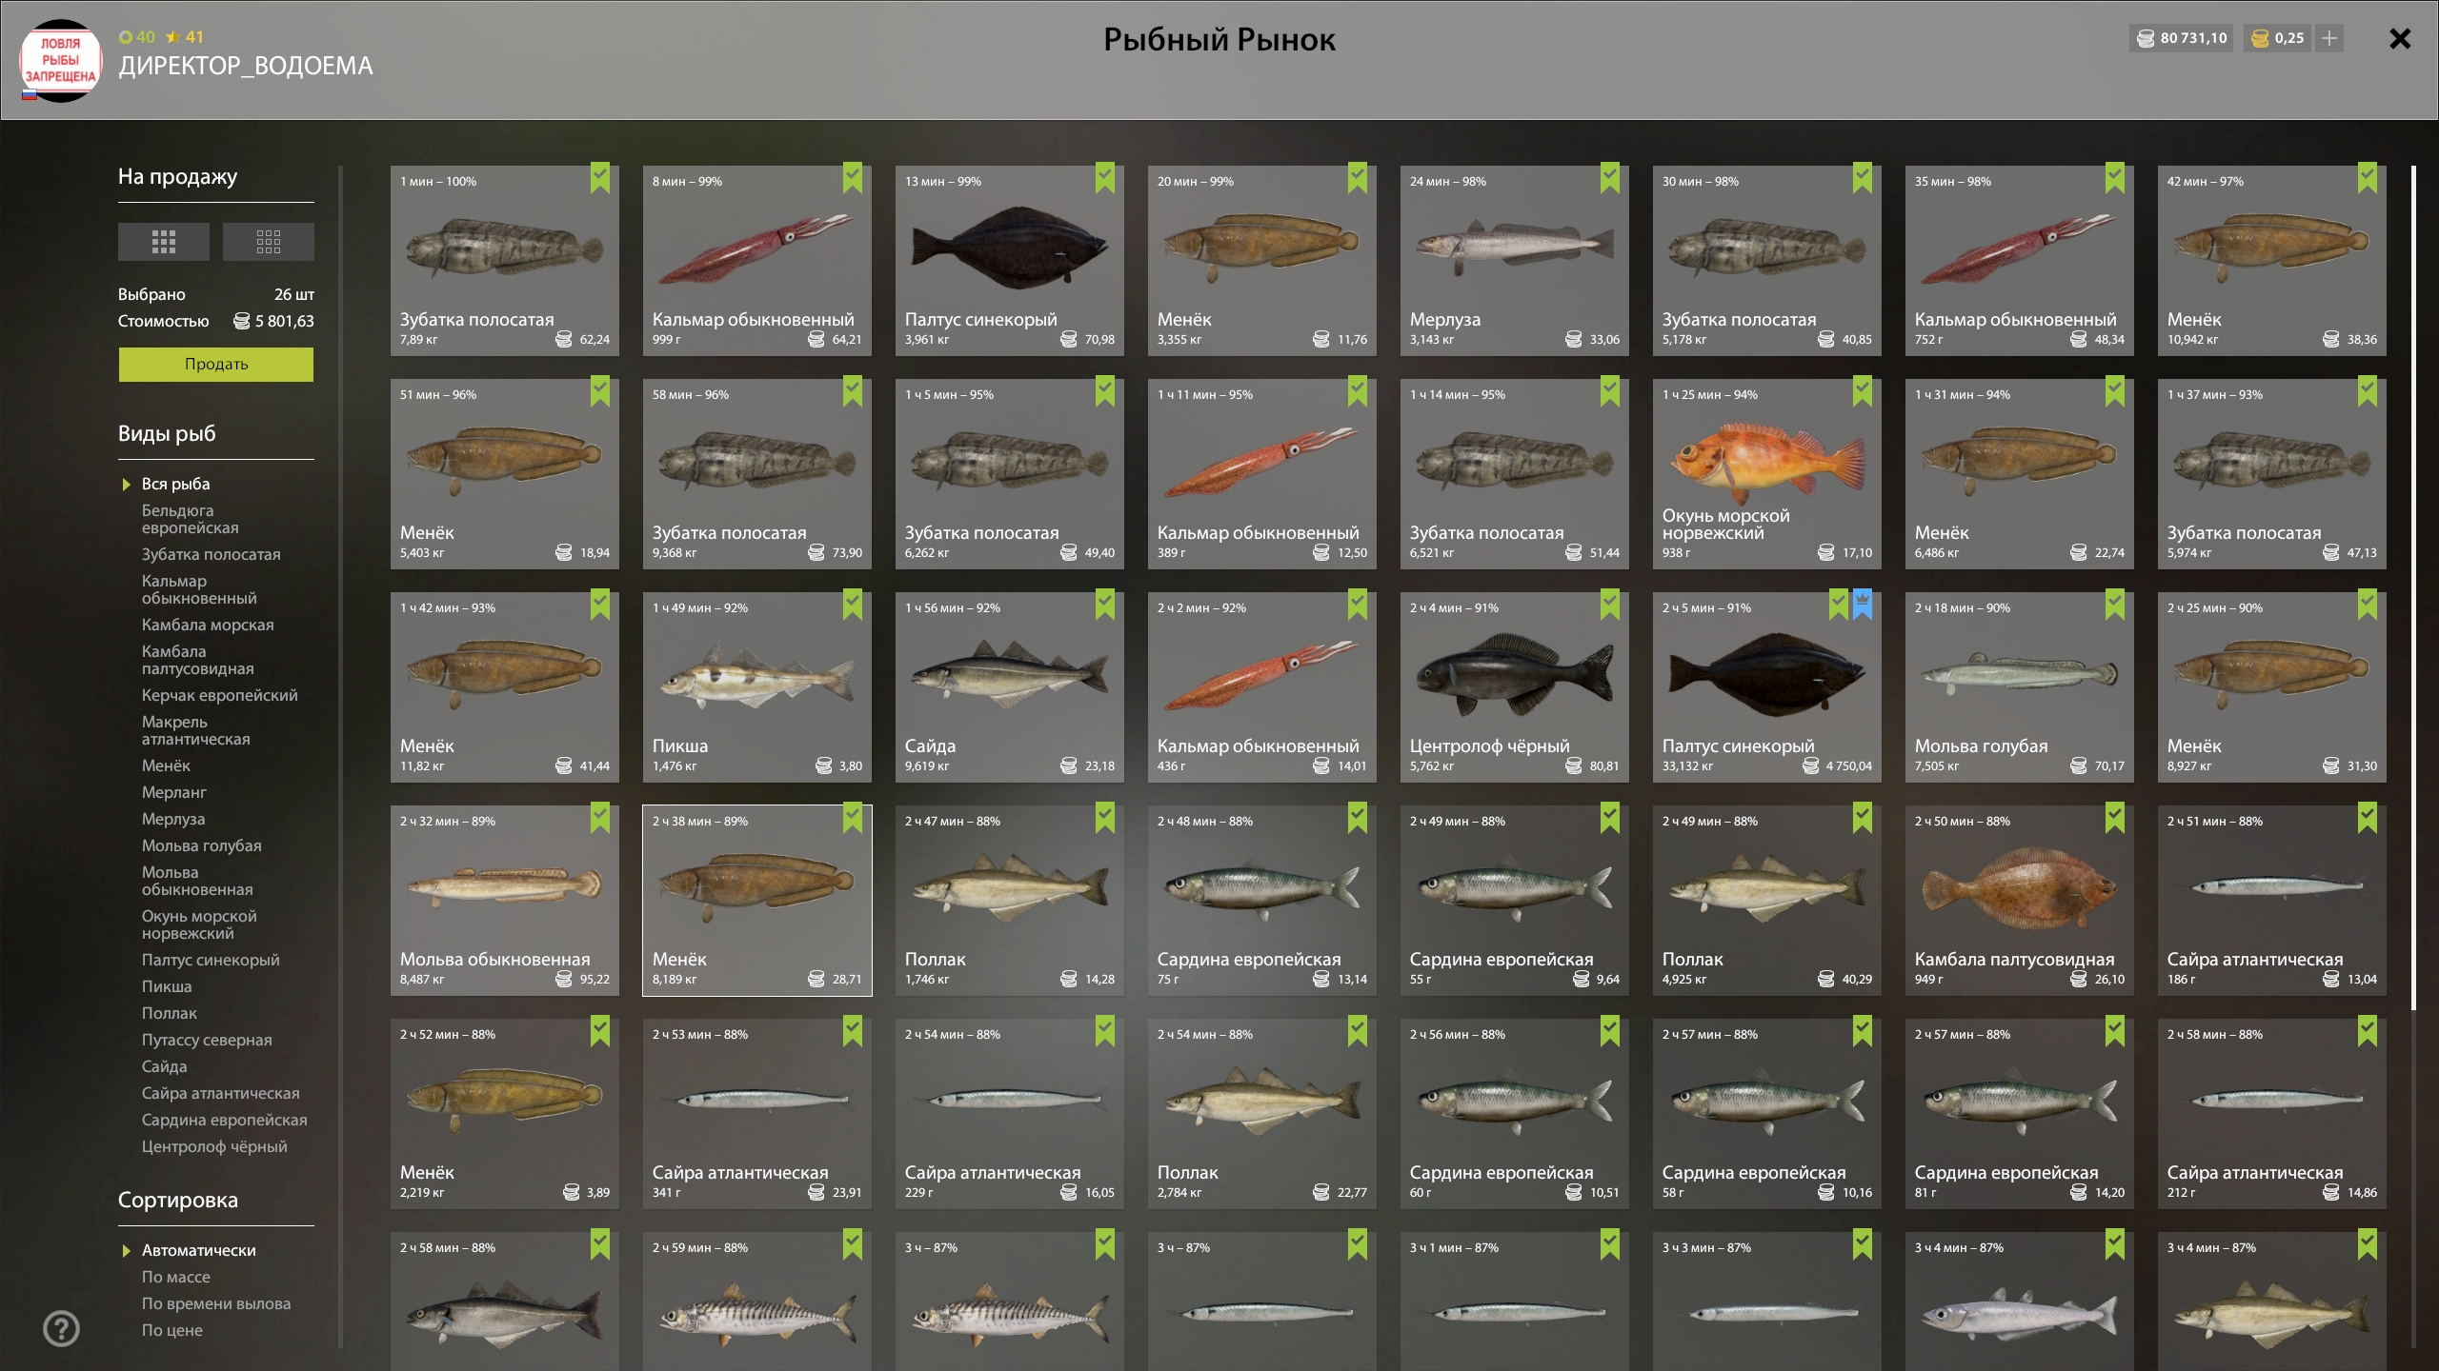Screen dimensions: 2439x1371
Task: Click the Продать button
Action: (216, 365)
